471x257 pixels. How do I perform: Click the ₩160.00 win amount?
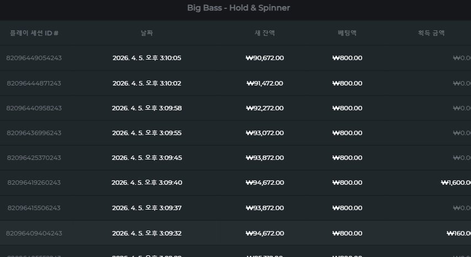tap(459, 233)
